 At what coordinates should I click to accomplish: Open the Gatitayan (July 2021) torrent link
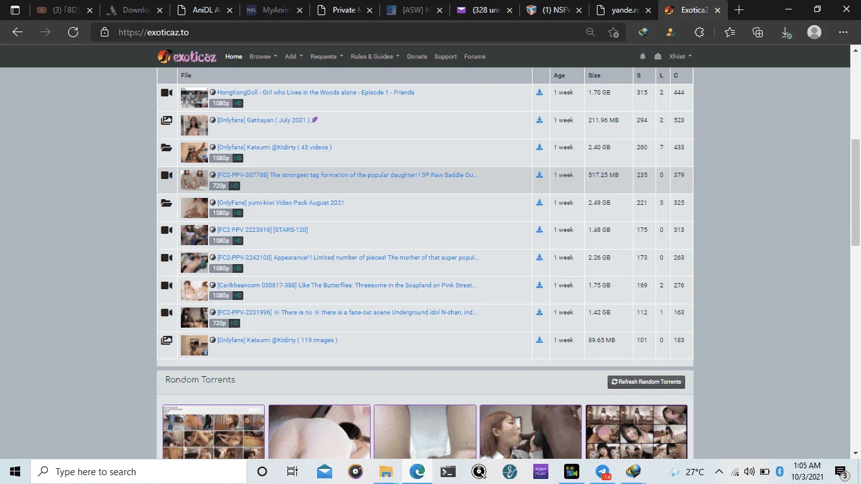262,120
